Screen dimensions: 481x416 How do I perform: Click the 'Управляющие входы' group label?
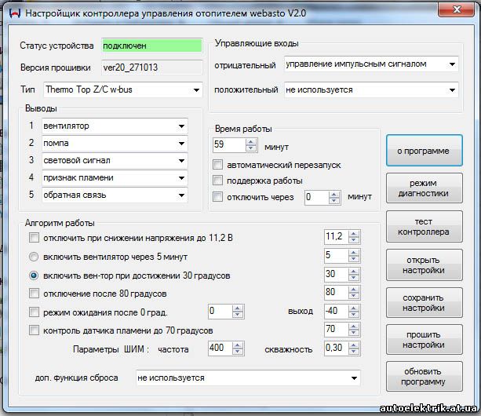click(257, 43)
